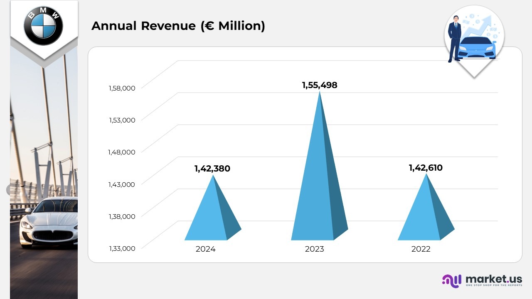Image resolution: width=532 pixels, height=299 pixels.
Task: Open the market.us text link
Action: pos(494,279)
